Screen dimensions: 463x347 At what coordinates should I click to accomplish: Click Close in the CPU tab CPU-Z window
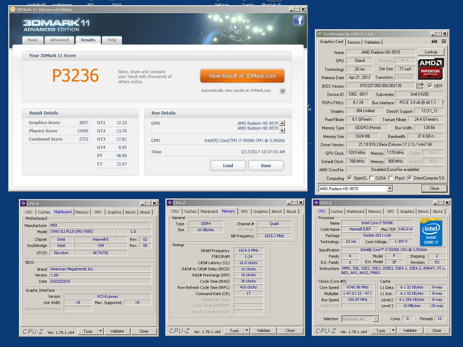pos(436,330)
